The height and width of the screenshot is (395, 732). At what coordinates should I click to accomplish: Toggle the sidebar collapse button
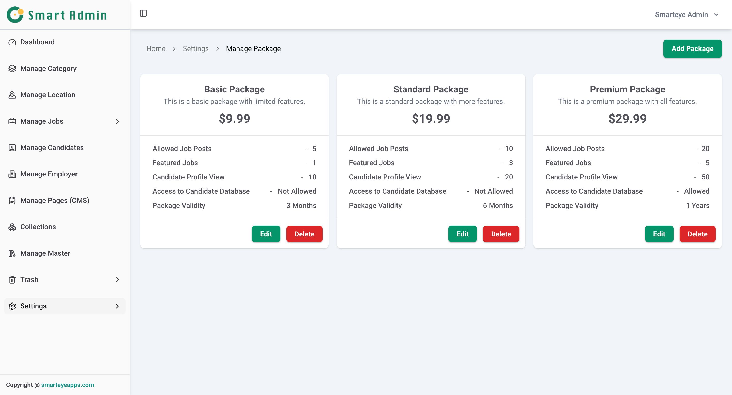[x=143, y=13]
